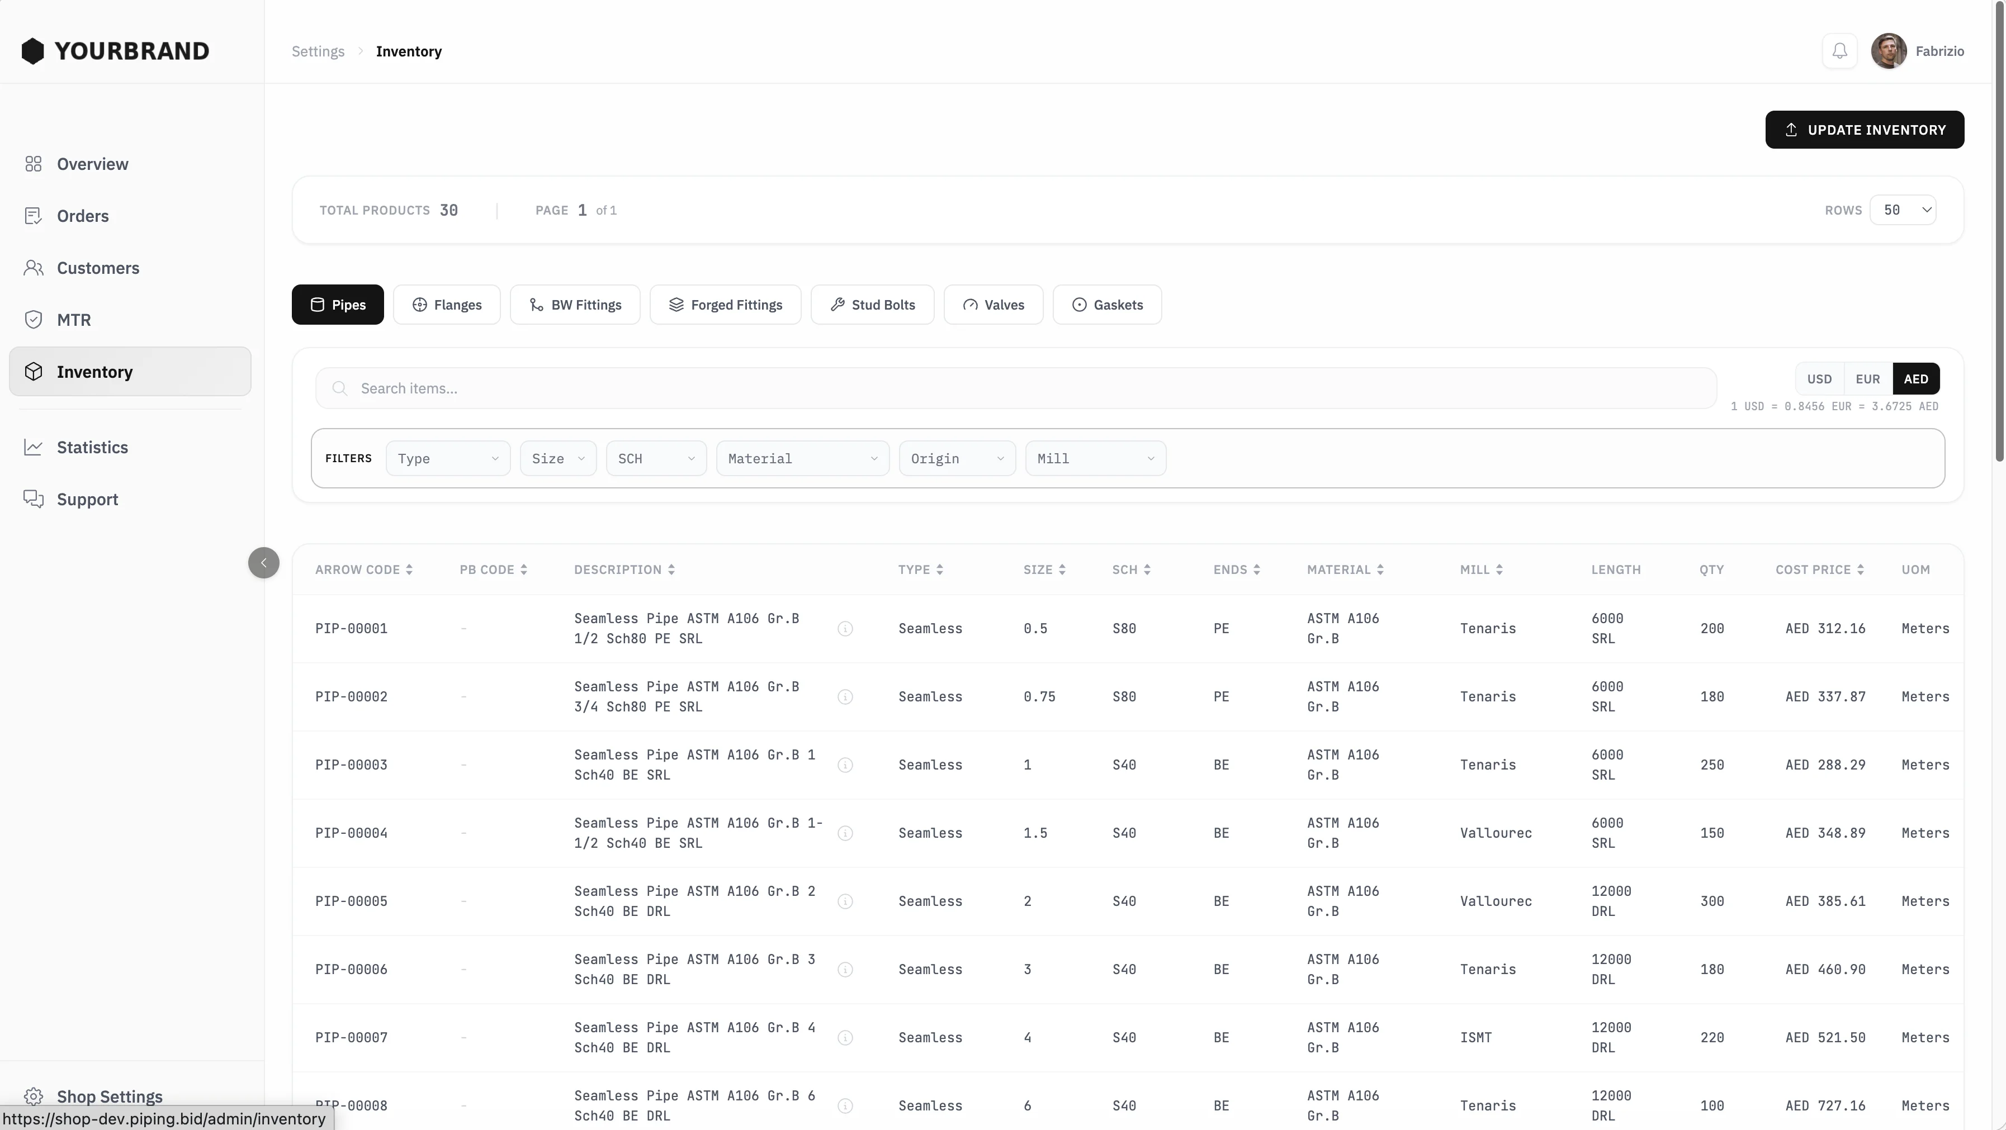This screenshot has width=2006, height=1130.
Task: Select the AED currency option
Action: (x=1915, y=379)
